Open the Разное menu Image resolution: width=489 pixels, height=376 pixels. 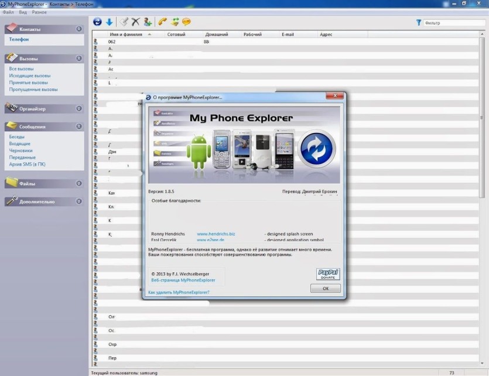[x=39, y=12]
